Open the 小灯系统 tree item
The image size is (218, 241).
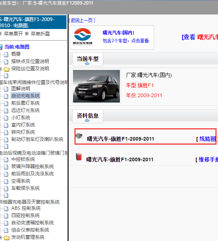pyautogui.click(x=21, y=117)
